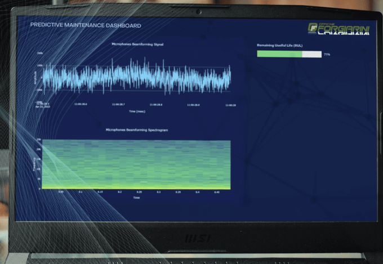Click the 'Microphones Beamforming Signal' chart title

tap(137, 44)
